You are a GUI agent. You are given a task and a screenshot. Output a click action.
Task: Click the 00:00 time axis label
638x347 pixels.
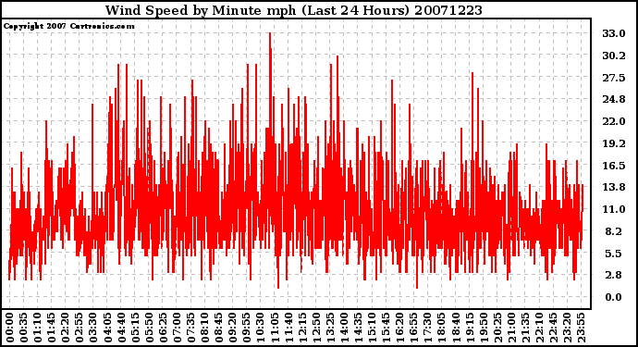point(10,328)
